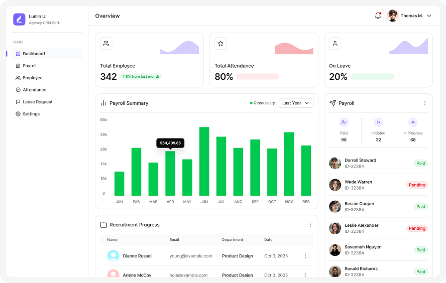
Task: Click the Lumin UI logo icon
Action: (x=19, y=19)
